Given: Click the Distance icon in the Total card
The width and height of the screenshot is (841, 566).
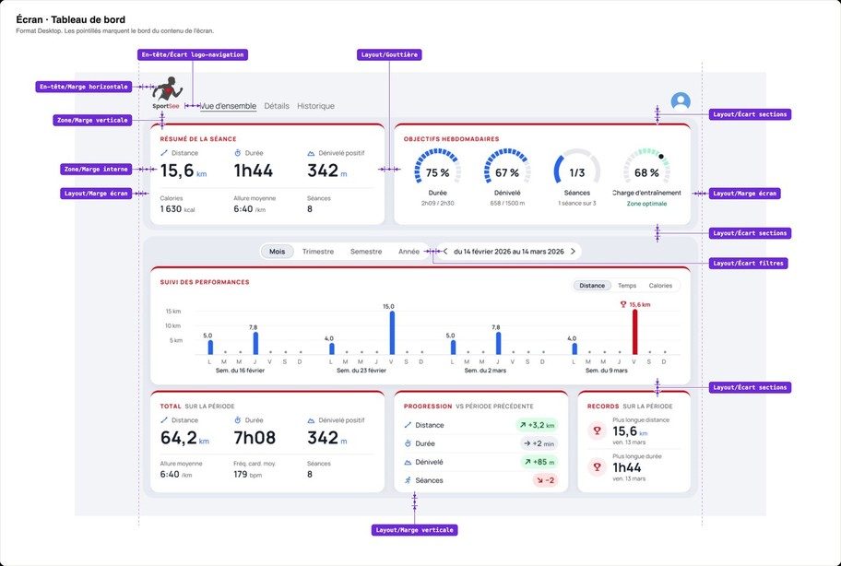Looking at the screenshot, I should point(164,420).
